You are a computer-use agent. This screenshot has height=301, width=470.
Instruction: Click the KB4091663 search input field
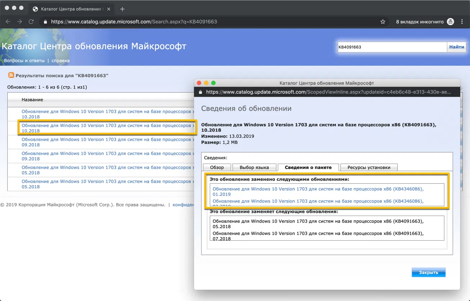(x=392, y=47)
